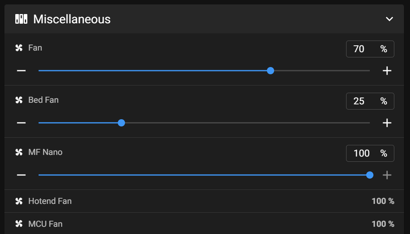
Task: Click the MF Nano fan icon
Action: 19,152
